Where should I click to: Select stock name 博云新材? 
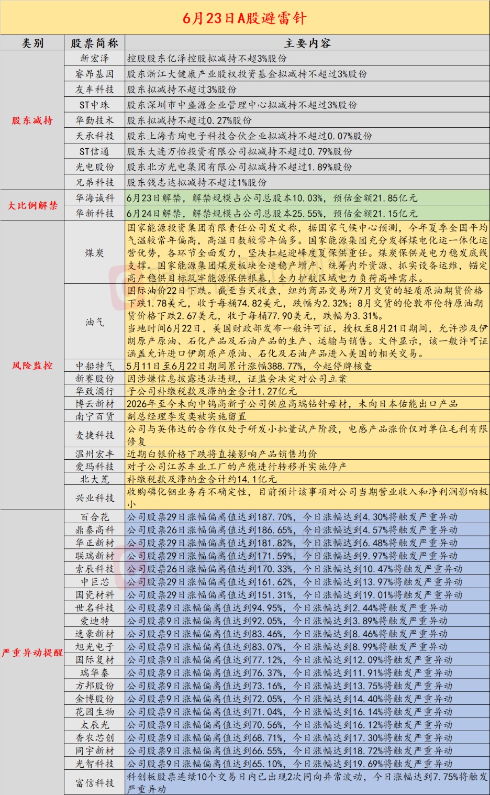click(x=95, y=404)
